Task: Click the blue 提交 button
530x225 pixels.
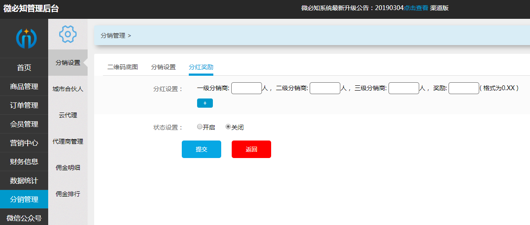Action: tap(201, 149)
